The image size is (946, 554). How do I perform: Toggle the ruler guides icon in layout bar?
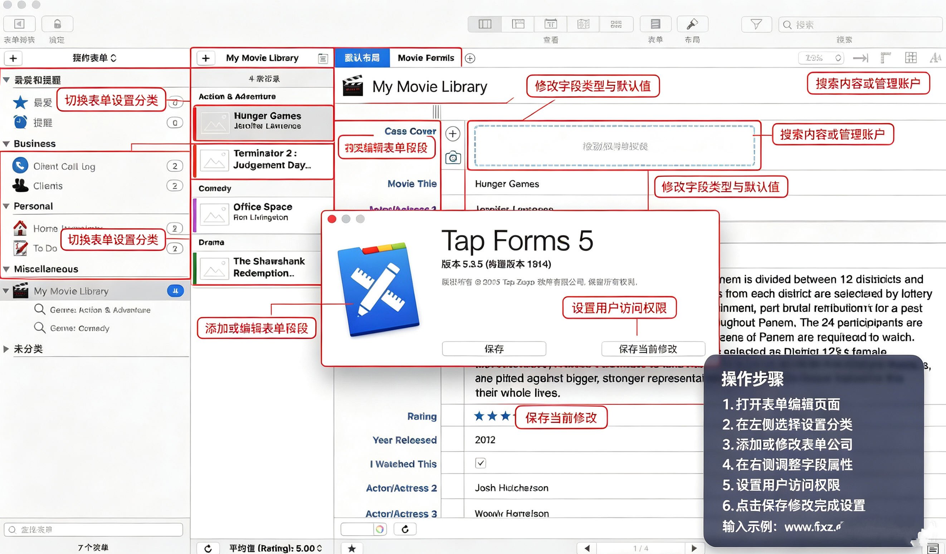[x=886, y=58]
